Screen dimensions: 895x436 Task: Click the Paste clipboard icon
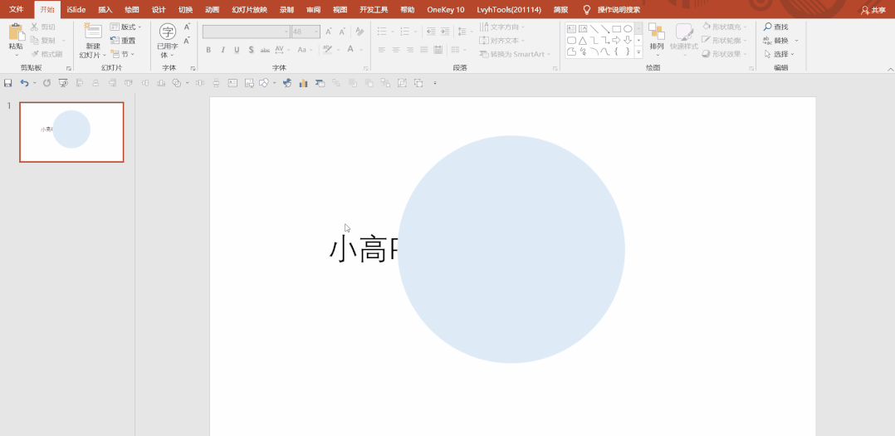16,32
